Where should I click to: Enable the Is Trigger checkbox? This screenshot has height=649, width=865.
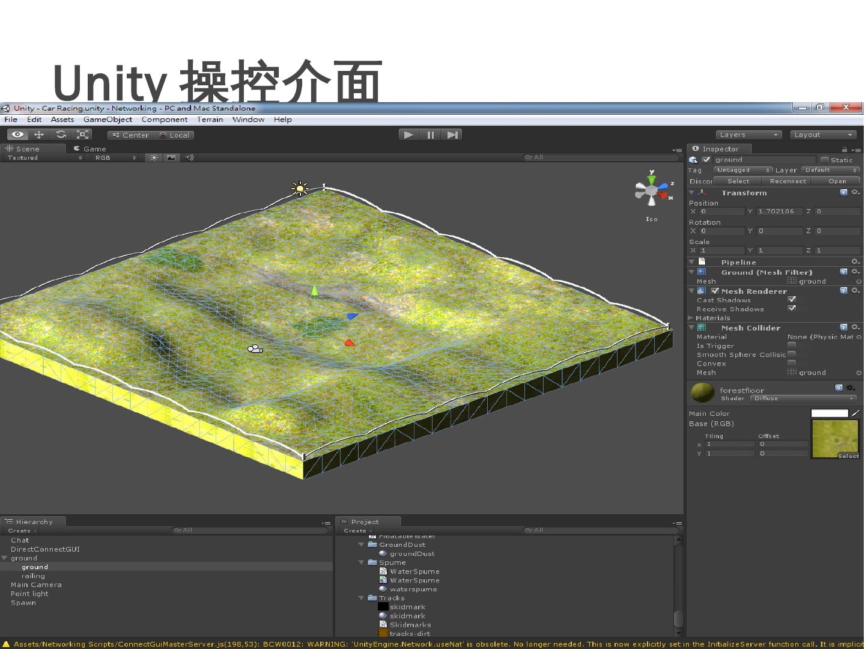click(x=792, y=346)
